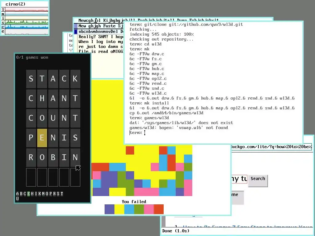Image resolution: width=315 pixels, height=236 pixels.
Task: Click the dark blue acme window layout box
Action: point(76,32)
